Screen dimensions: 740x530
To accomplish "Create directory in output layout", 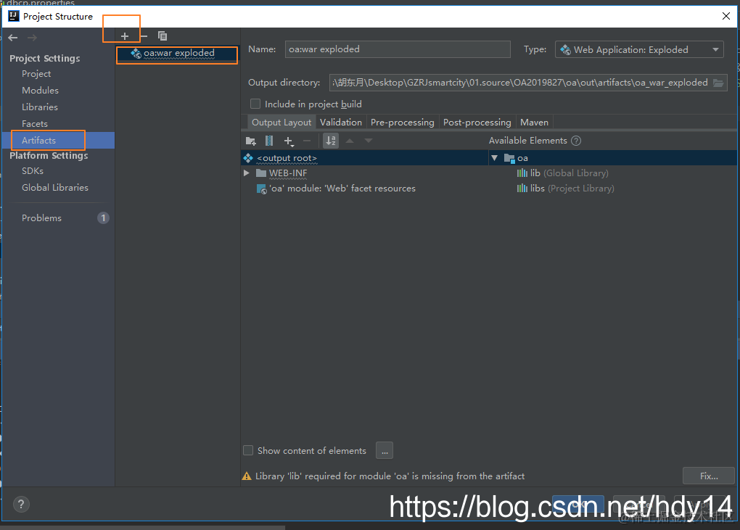I will (x=250, y=141).
